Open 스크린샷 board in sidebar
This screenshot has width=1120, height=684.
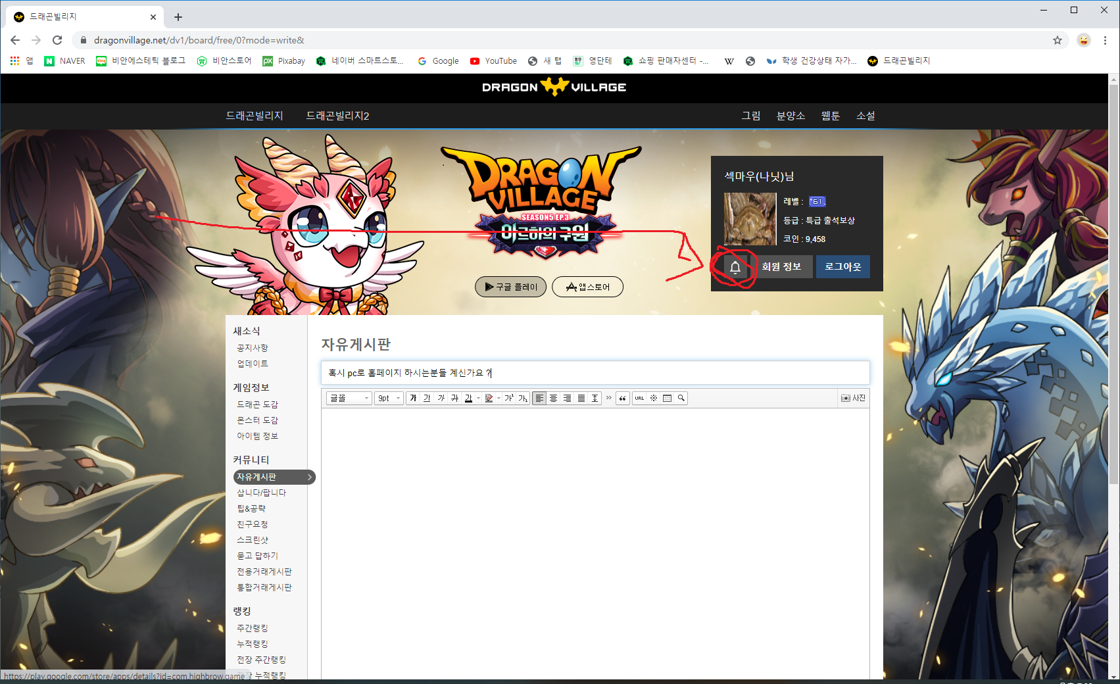point(253,540)
